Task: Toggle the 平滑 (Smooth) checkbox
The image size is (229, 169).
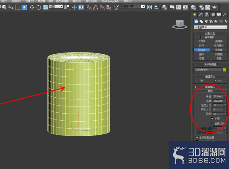Action: tap(212, 118)
